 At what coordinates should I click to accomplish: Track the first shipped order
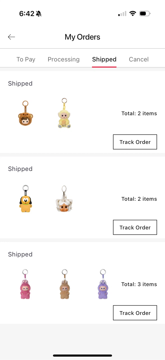click(135, 142)
